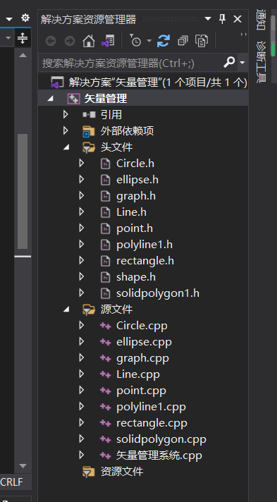Open search options dropdown beside magnifier
Screen dimensions: 277x502
click(242, 62)
